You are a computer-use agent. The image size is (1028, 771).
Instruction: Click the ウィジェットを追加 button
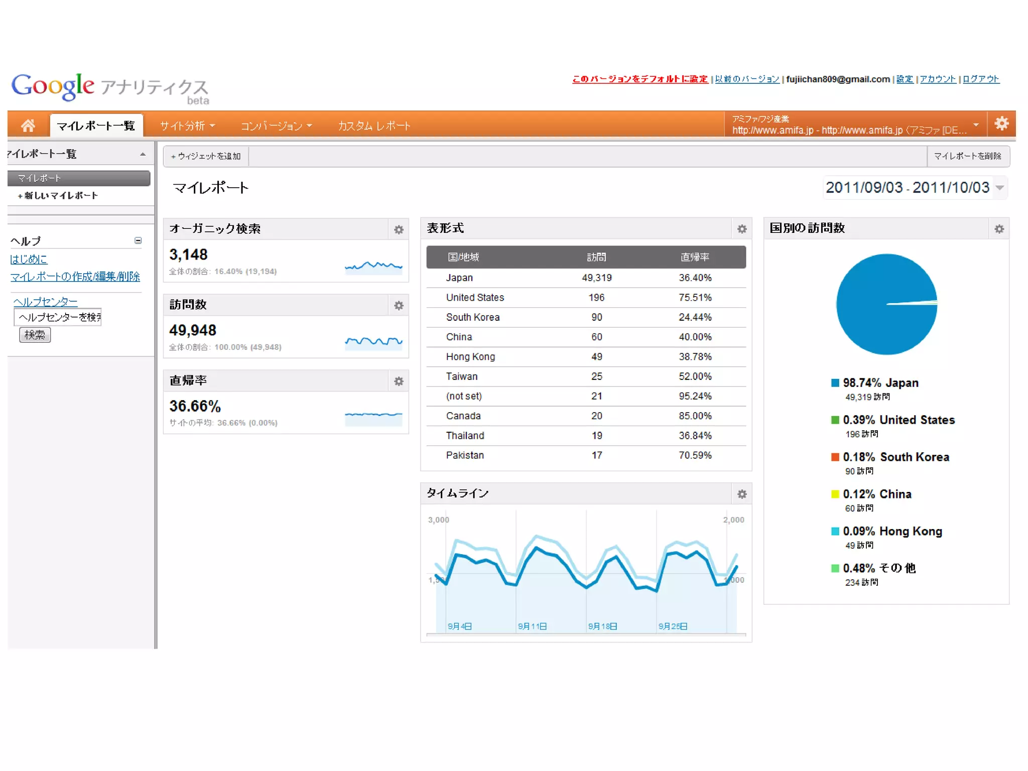206,156
